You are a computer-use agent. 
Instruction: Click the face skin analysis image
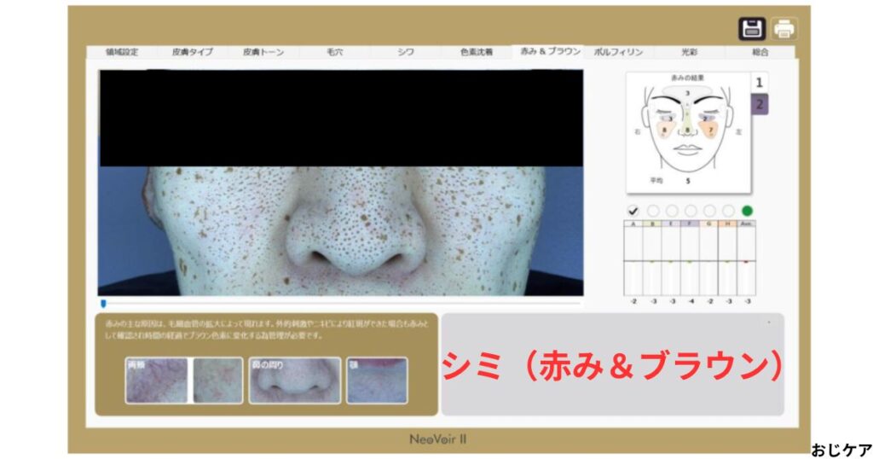pos(341,183)
